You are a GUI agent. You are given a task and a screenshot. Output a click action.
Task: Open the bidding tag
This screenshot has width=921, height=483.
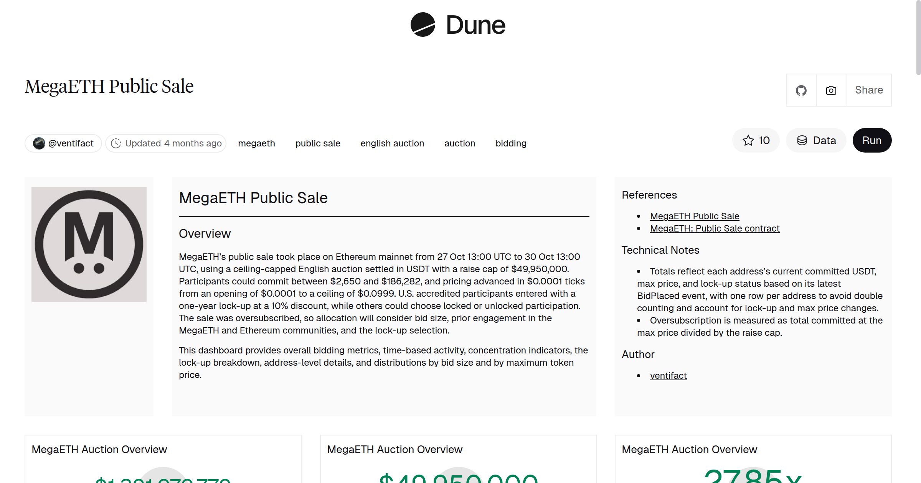click(x=510, y=143)
